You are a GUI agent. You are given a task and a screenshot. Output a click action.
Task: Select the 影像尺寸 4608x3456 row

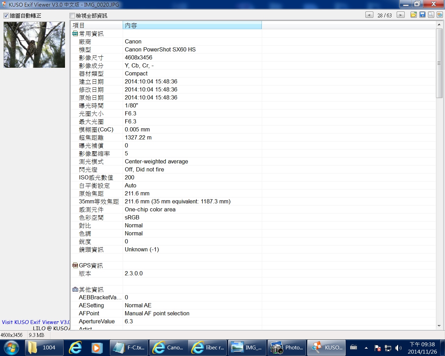point(253,58)
